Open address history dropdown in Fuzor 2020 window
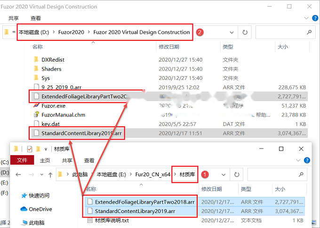Image resolution: width=320 pixels, height=228 pixels. (x=232, y=32)
